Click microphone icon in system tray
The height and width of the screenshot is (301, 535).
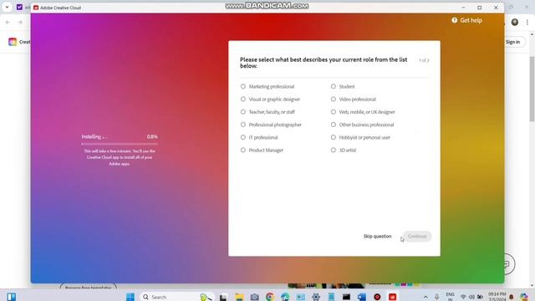436,297
